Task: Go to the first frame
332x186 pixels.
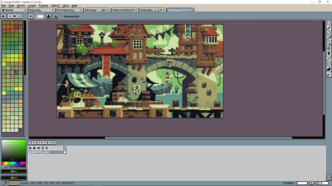Action: pos(31,143)
